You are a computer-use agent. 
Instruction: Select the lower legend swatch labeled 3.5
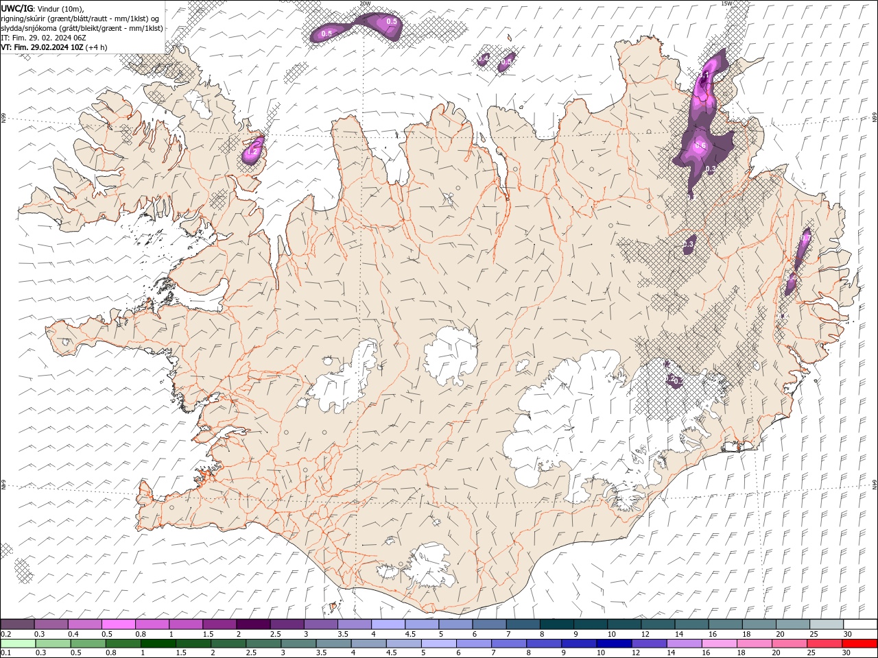[334, 644]
